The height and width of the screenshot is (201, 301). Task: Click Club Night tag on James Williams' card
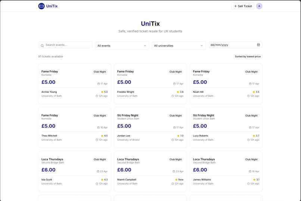click(251, 159)
